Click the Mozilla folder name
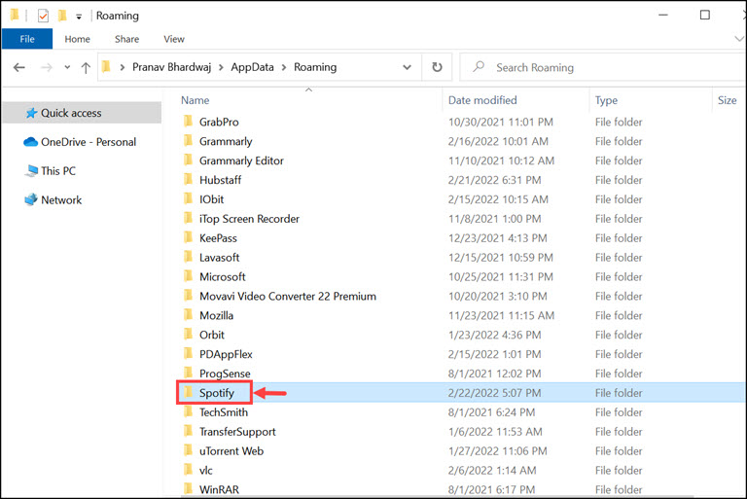The image size is (747, 499). point(216,315)
